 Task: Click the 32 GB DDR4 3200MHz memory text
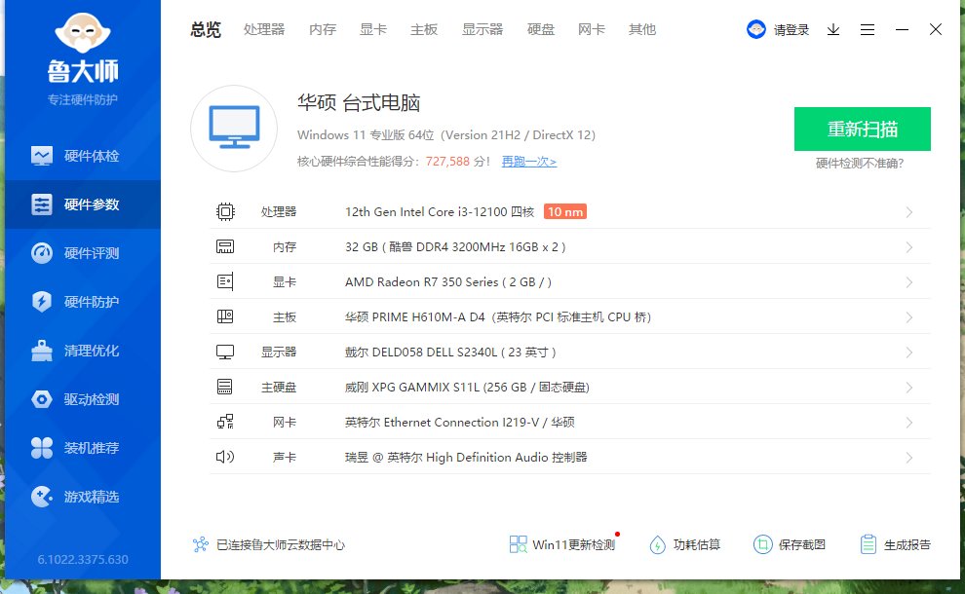tap(455, 246)
